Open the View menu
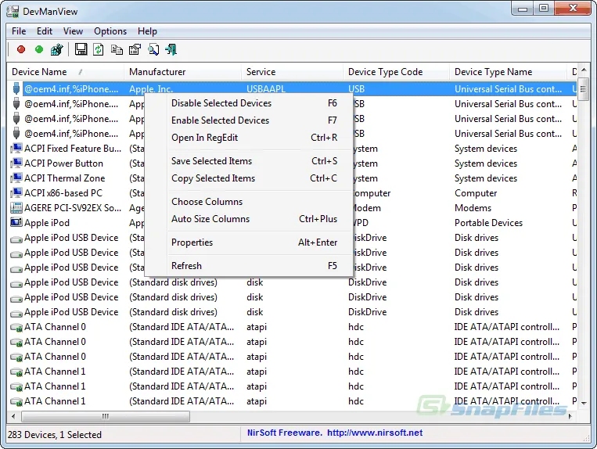597x449 pixels. [73, 31]
